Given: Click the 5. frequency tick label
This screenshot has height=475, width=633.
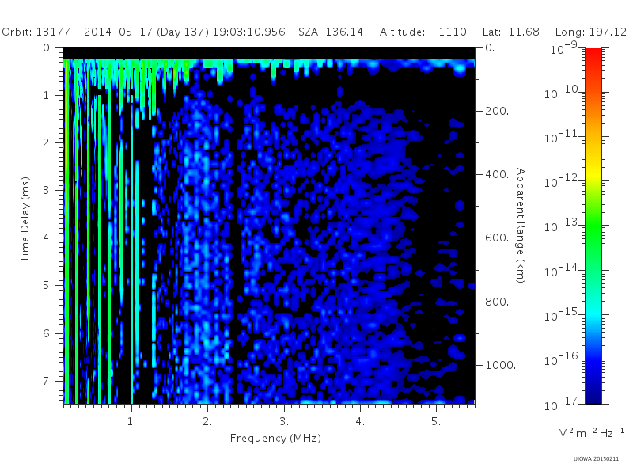Looking at the screenshot, I should pos(436,421).
